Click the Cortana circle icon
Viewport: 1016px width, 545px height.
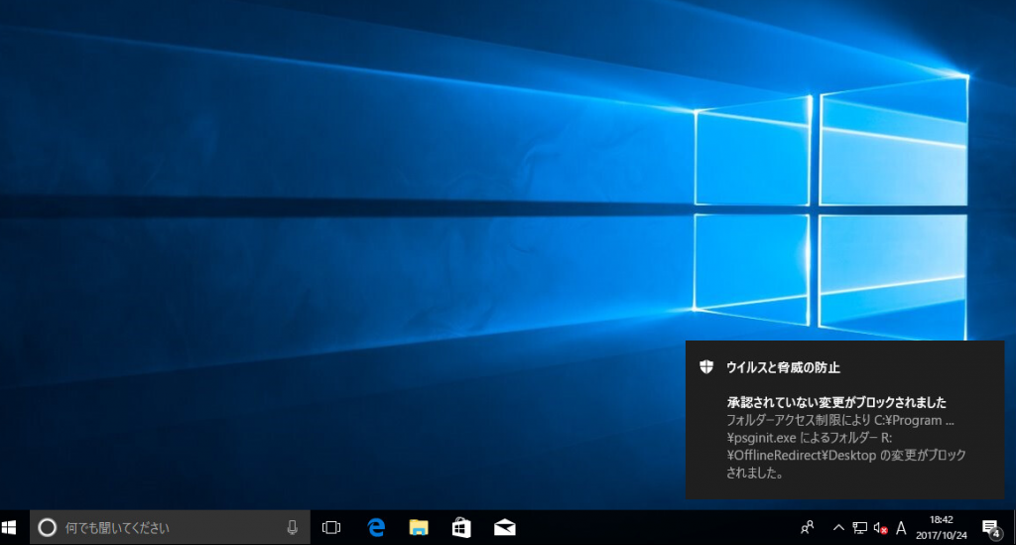47,527
